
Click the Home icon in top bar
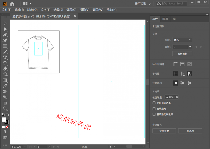coord(12,4)
